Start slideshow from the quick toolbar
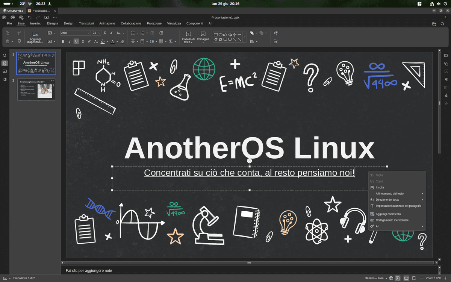 click(47, 17)
